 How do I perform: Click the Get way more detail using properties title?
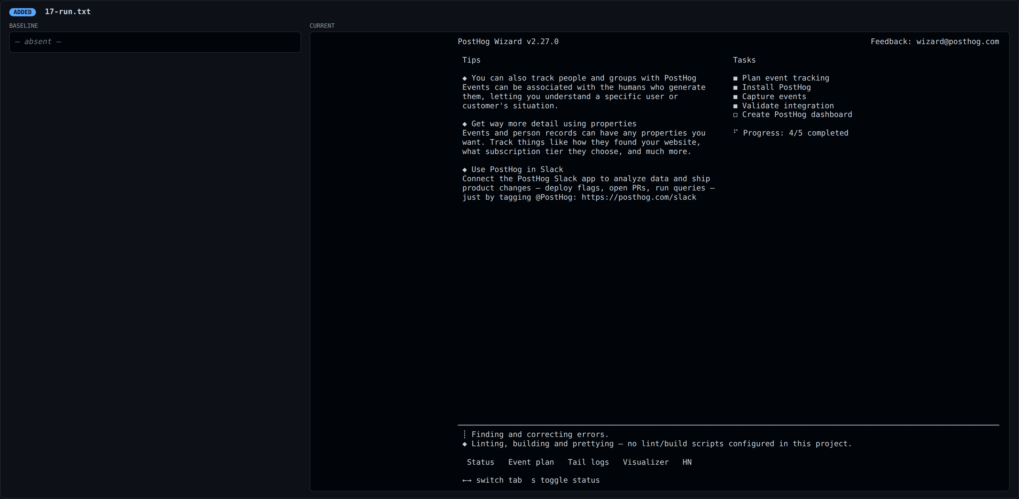pos(554,124)
